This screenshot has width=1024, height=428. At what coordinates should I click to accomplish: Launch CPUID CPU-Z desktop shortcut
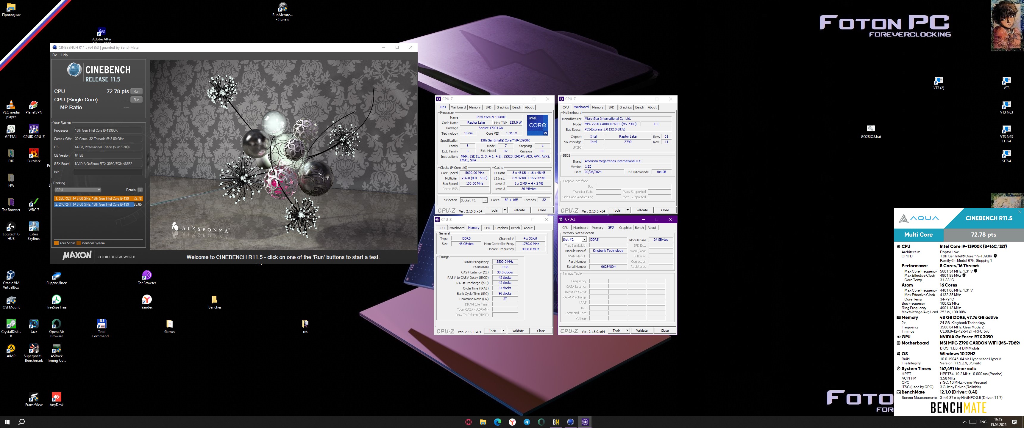(x=34, y=131)
